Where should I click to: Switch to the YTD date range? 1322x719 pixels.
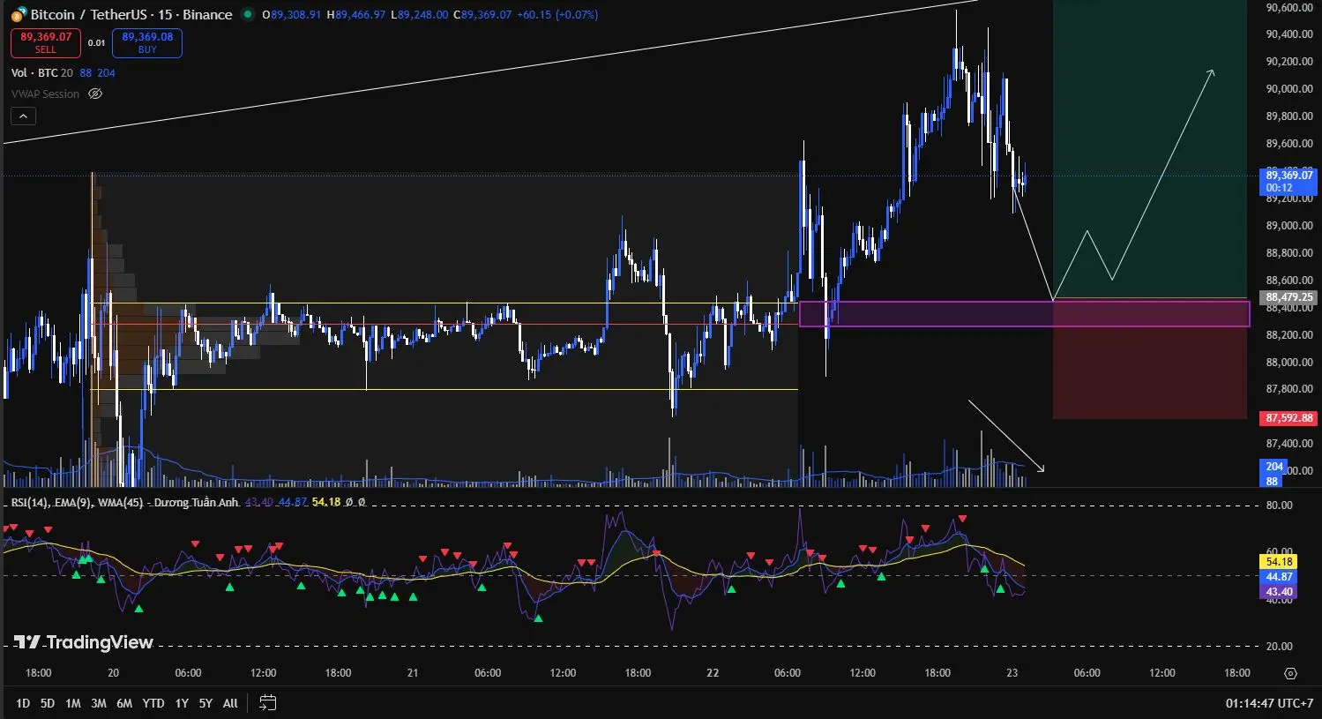153,703
